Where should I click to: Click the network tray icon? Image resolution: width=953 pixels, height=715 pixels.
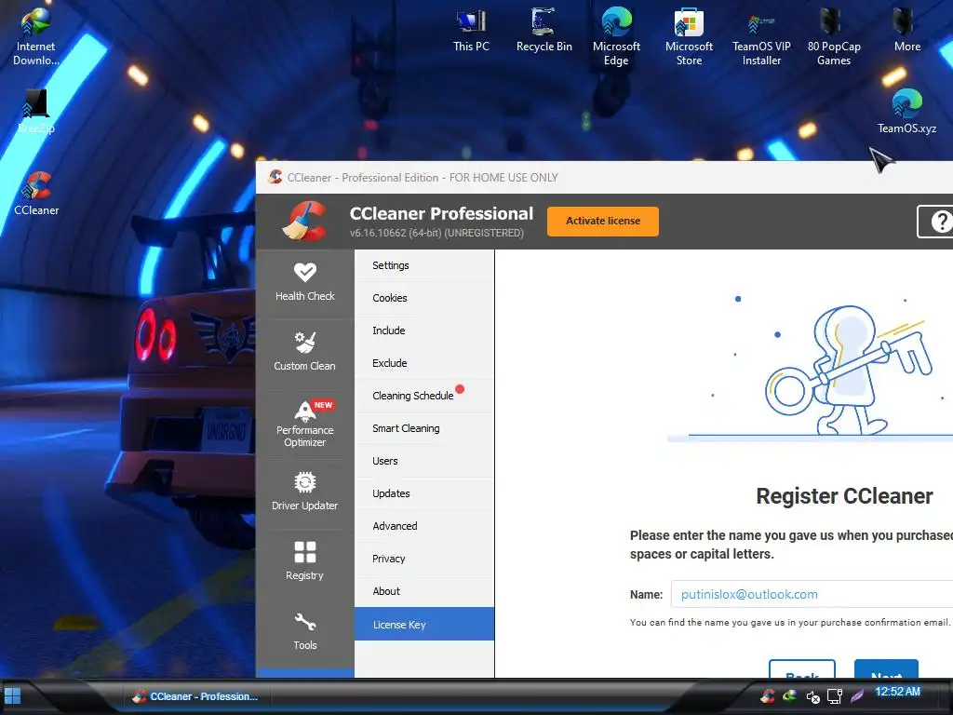pyautogui.click(x=835, y=696)
